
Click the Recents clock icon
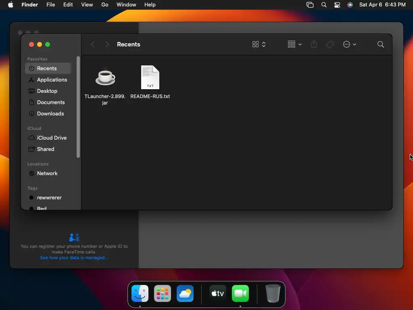pyautogui.click(x=31, y=68)
